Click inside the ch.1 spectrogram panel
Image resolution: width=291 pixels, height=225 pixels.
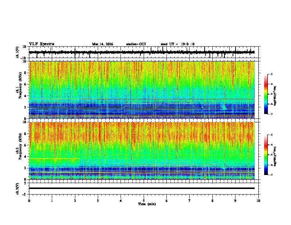[x=142, y=90]
